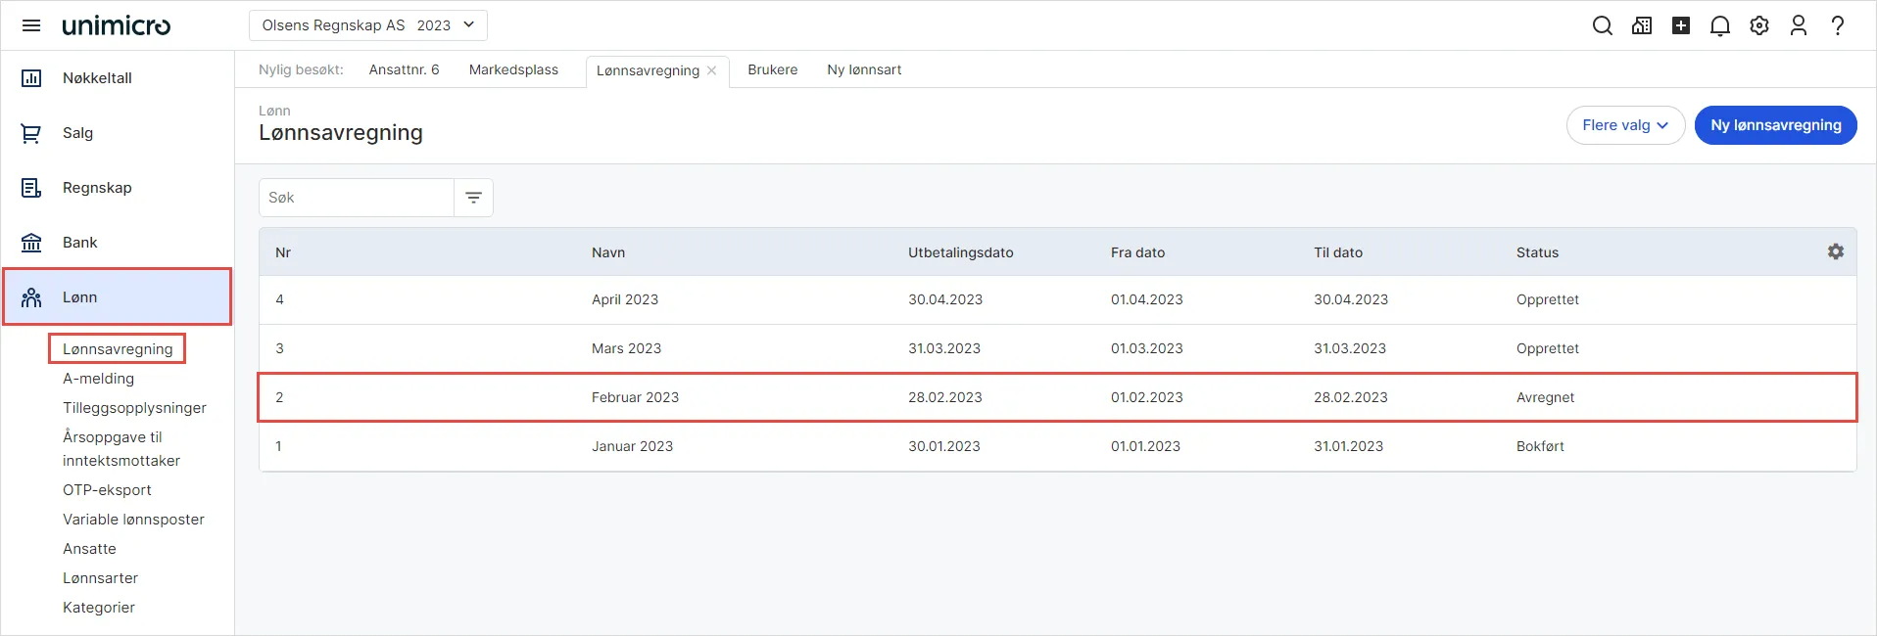
Task: Switch to the Brukere tab
Action: [772, 69]
